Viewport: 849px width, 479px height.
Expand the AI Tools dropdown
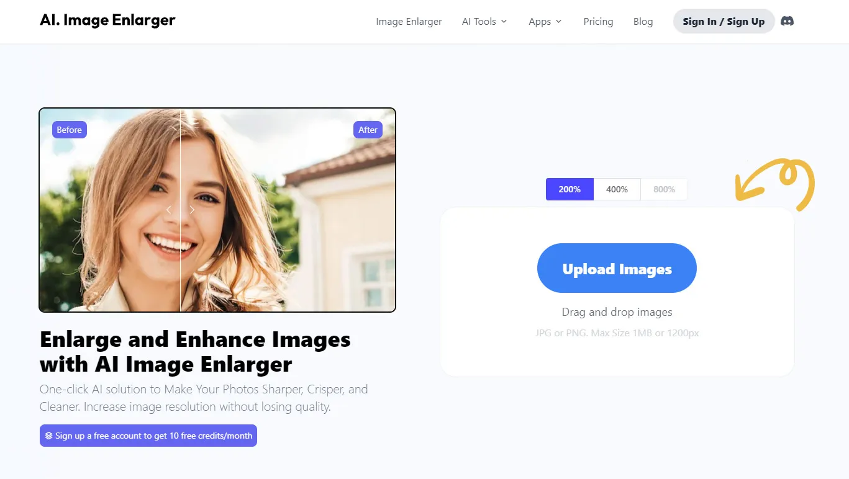pyautogui.click(x=484, y=21)
